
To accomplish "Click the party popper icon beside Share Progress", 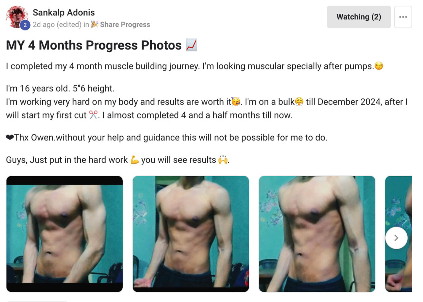I will tap(94, 24).
